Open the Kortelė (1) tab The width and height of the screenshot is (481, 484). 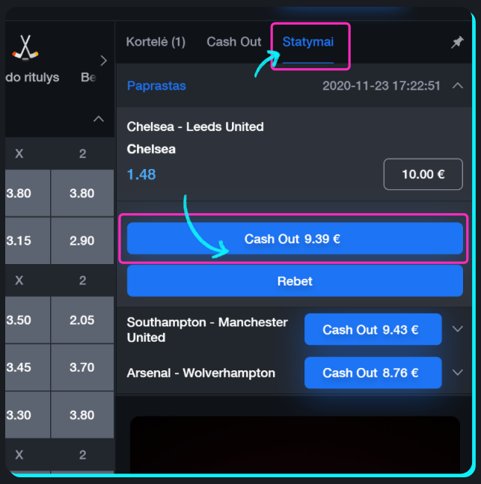pos(156,42)
